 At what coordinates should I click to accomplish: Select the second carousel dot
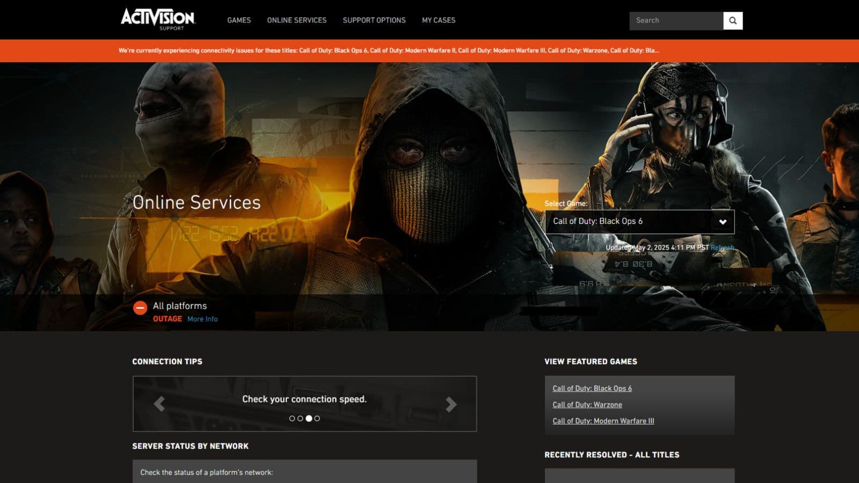[x=300, y=419]
